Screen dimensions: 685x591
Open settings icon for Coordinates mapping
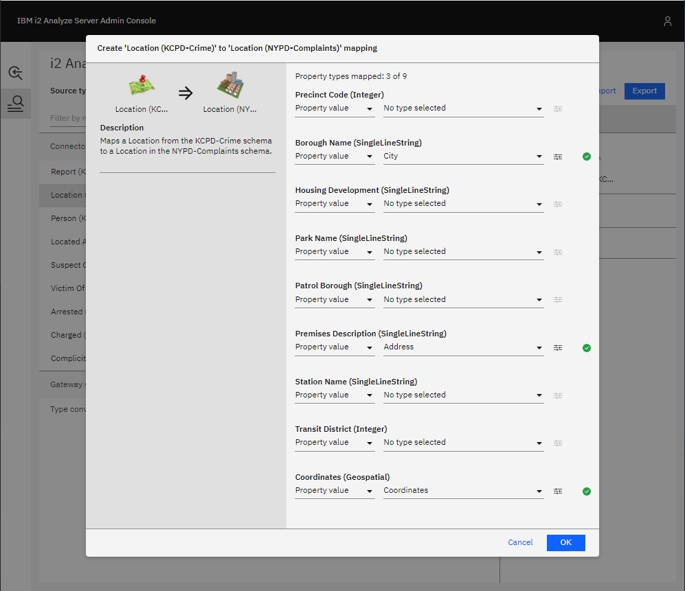558,491
